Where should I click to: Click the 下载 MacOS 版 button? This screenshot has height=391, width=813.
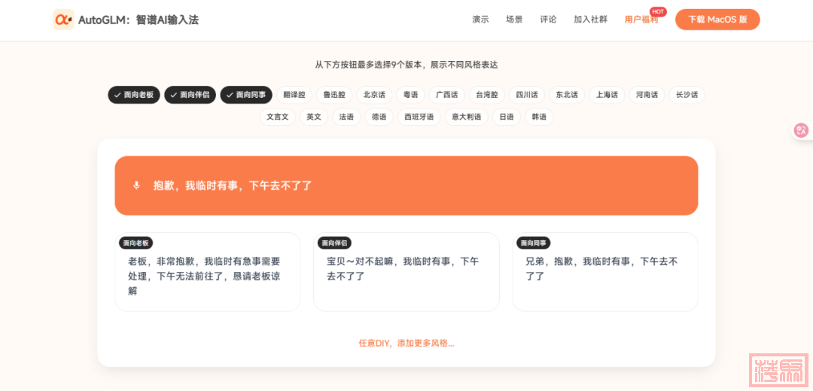pos(717,20)
